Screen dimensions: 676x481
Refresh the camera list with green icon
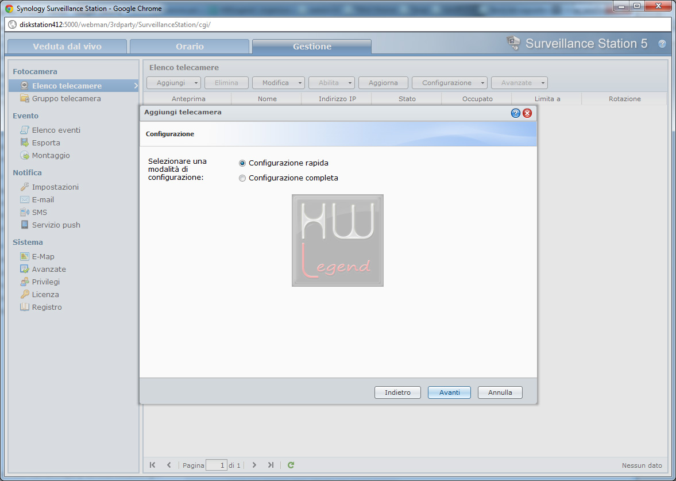click(x=291, y=465)
